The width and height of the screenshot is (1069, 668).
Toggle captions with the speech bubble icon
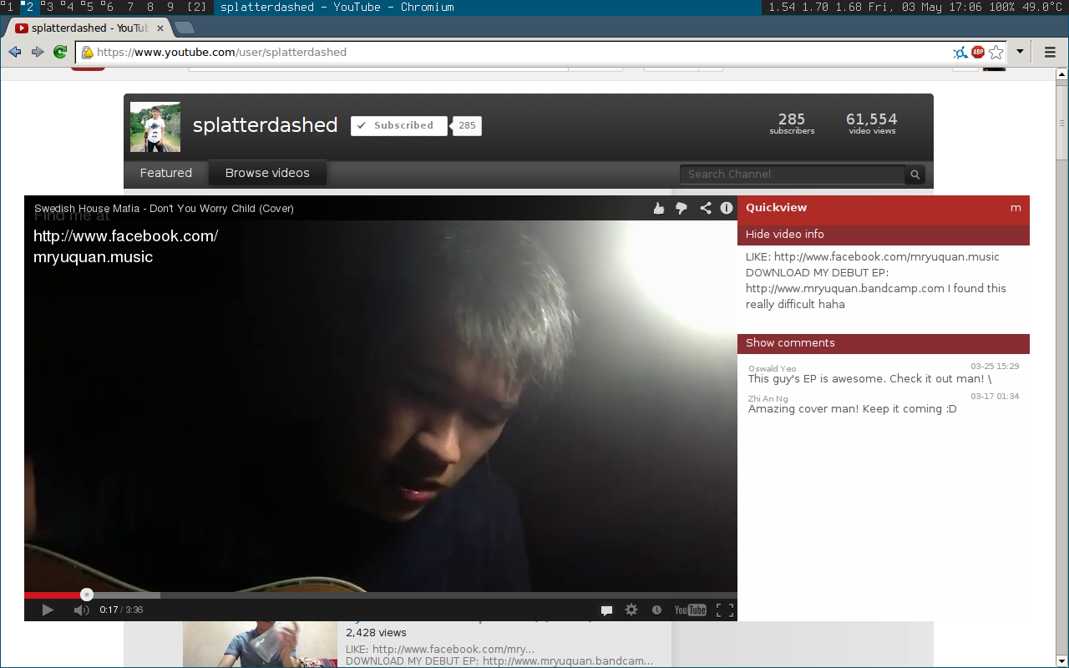[607, 610]
